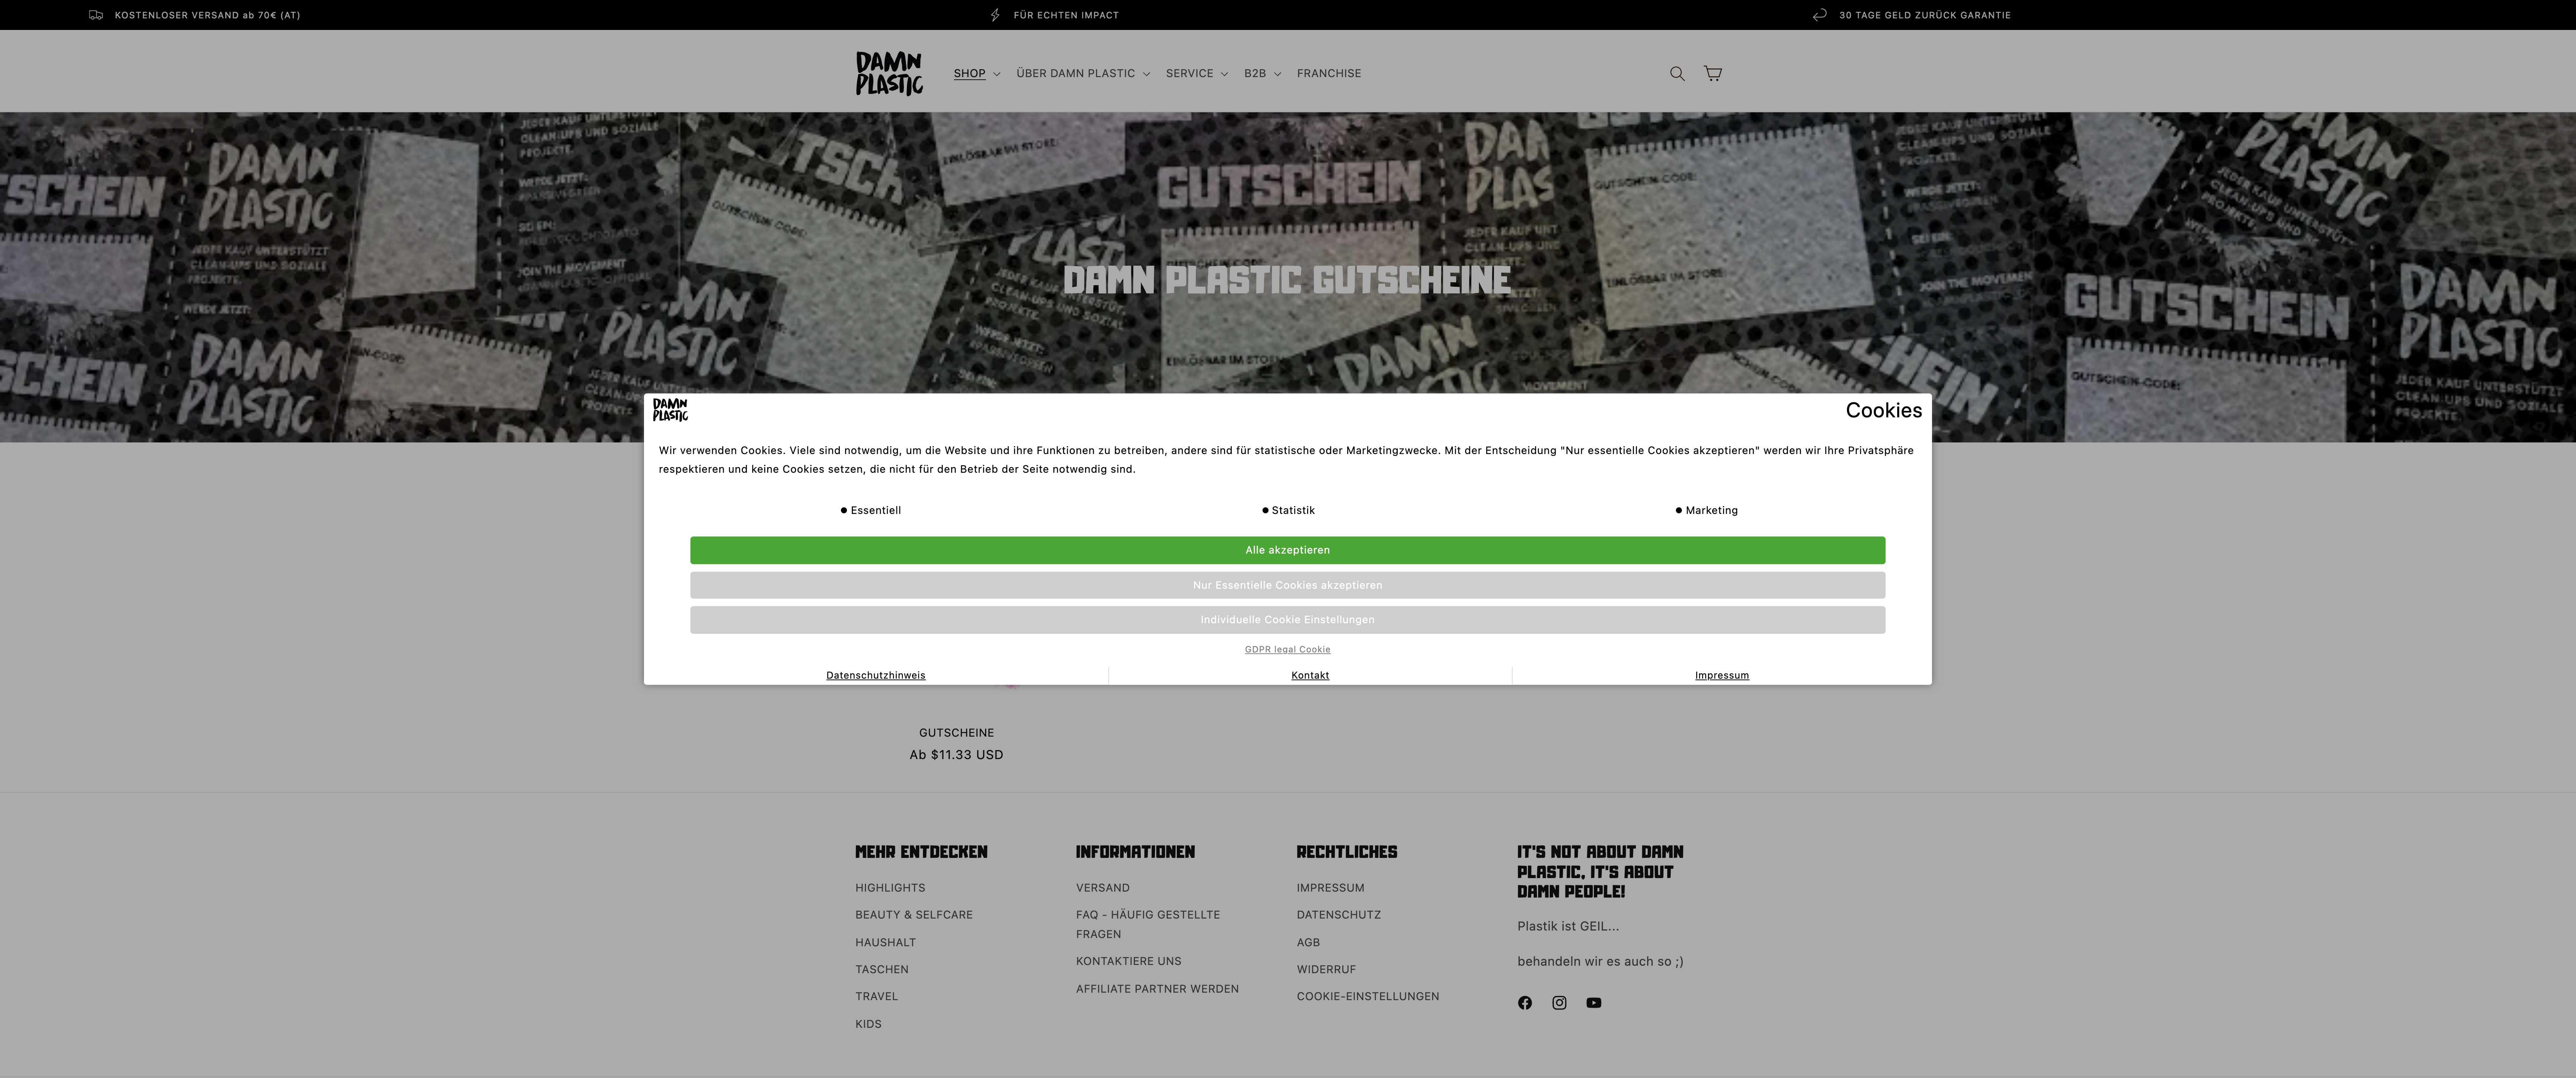Click the Damn Plastic header logo
This screenshot has width=2576, height=1078.
click(889, 73)
